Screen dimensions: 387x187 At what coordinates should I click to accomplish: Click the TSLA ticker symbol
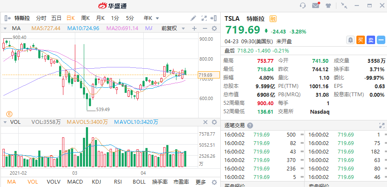tap(232, 19)
